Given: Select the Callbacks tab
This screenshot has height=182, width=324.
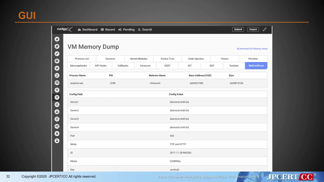Looking at the screenshot, I should [123, 66].
